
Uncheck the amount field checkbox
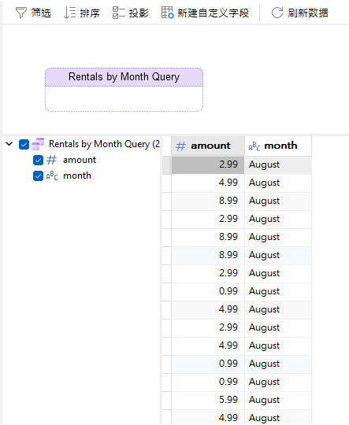coord(38,161)
